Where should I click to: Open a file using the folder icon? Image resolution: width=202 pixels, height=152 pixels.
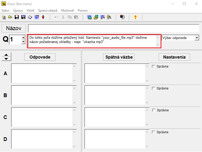(x=10, y=17)
